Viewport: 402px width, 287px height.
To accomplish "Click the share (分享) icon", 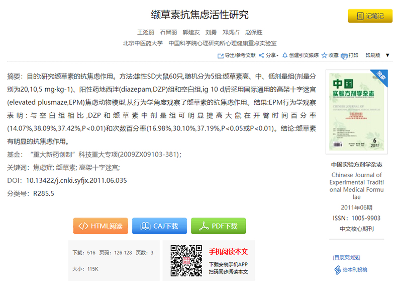I will coord(261,55).
